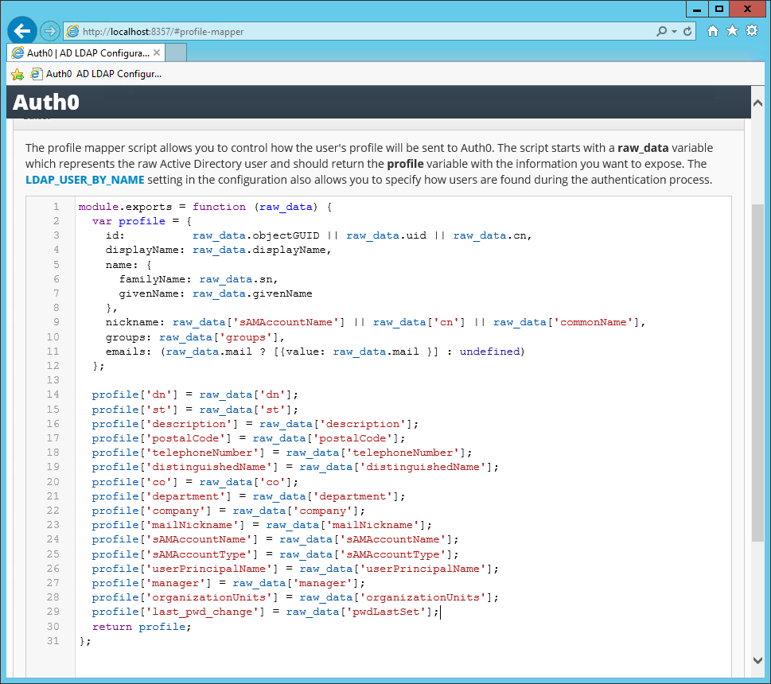Image resolution: width=771 pixels, height=684 pixels.
Task: Click the "profile['sAMAccountName']" assignment line
Action: 275,539
